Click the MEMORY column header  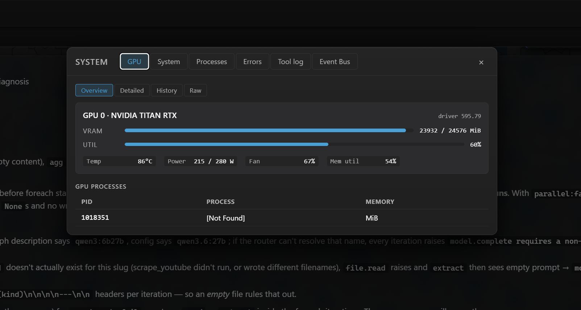[380, 202]
